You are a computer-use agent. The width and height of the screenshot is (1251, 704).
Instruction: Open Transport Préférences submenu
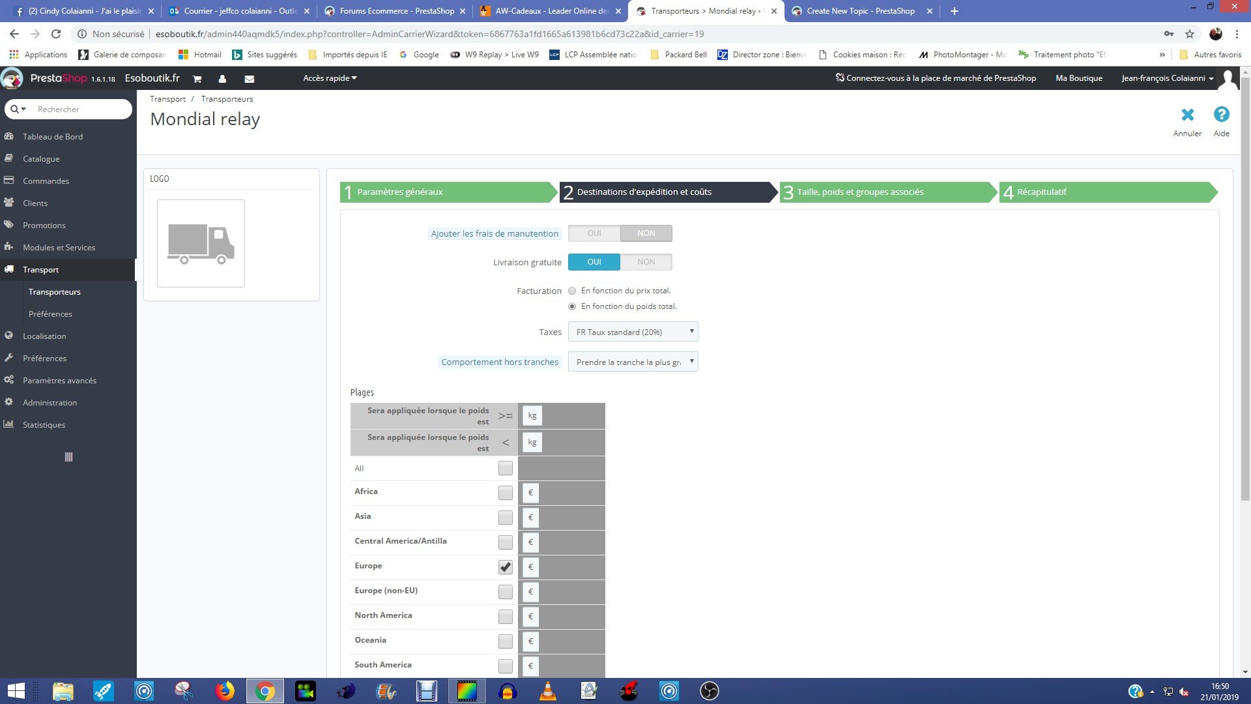pyautogui.click(x=50, y=314)
